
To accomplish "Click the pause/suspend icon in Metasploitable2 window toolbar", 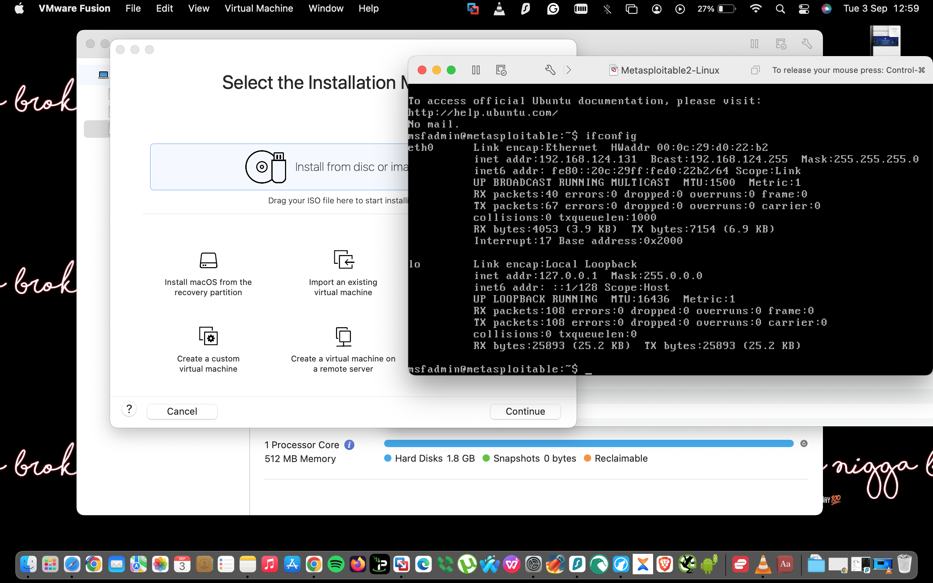I will point(476,70).
